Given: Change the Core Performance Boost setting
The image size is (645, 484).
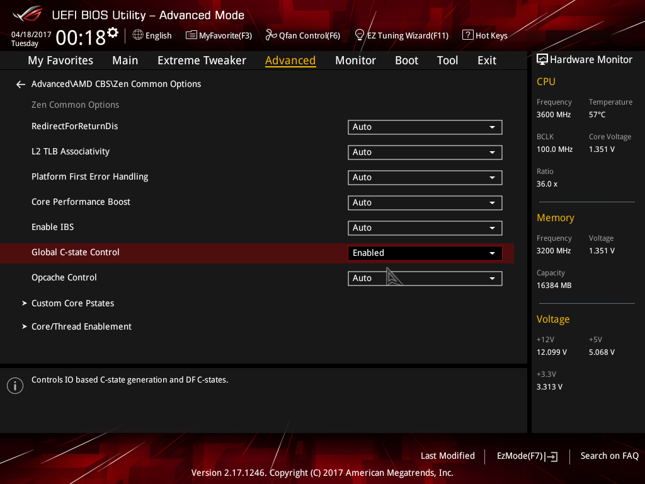Looking at the screenshot, I should coord(425,202).
